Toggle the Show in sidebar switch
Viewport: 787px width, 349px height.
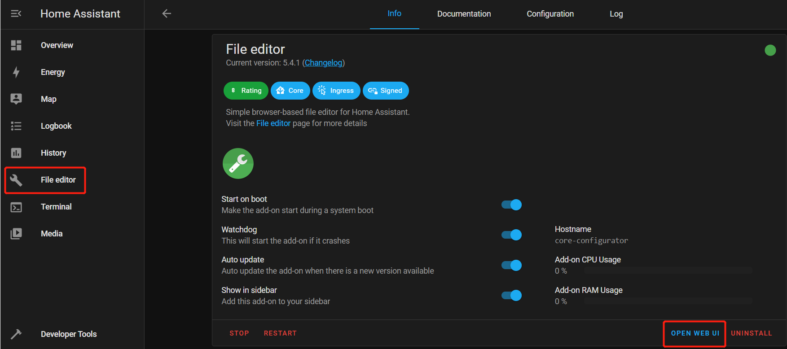pos(511,295)
